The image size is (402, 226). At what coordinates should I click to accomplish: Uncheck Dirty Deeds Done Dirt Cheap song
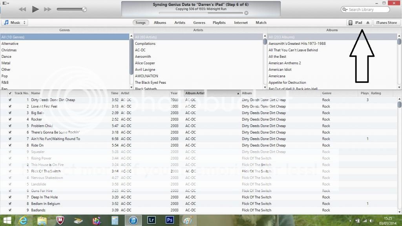coord(10,100)
